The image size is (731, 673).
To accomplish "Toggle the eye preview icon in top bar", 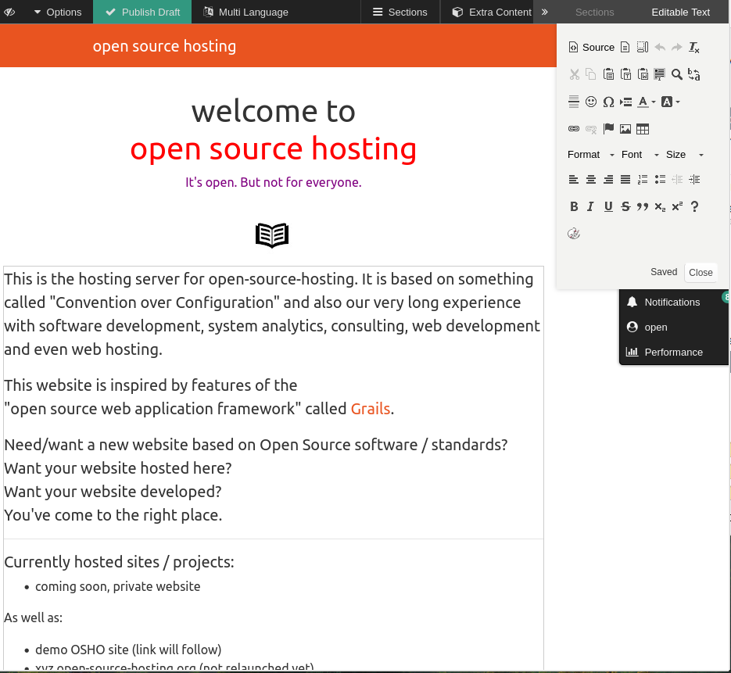I will 9,12.
